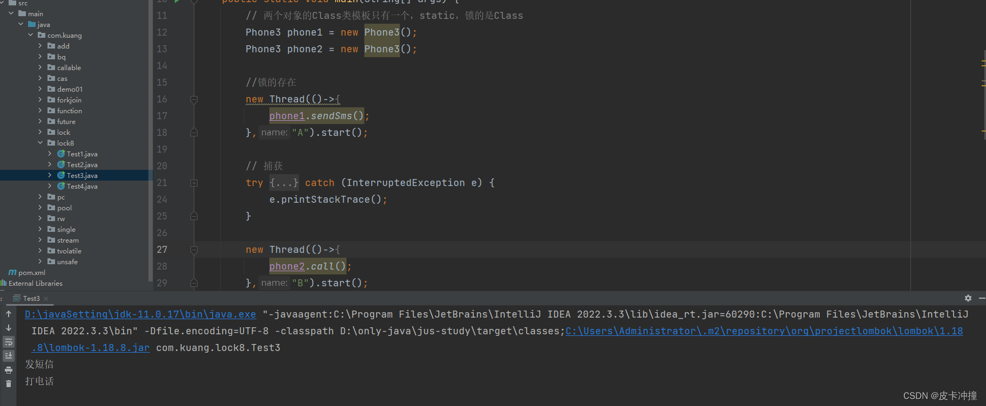Screen dimensions: 986x406
Task: Expand the add package
Action: click(40, 46)
